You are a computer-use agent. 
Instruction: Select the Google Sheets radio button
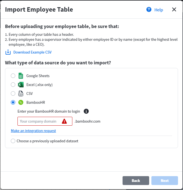click(13, 76)
